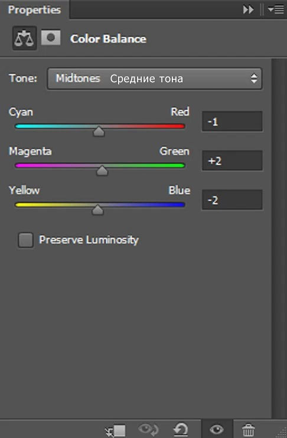The height and width of the screenshot is (438, 287).
Task: Click the Magenta-Green slider handle
Action: (x=102, y=170)
